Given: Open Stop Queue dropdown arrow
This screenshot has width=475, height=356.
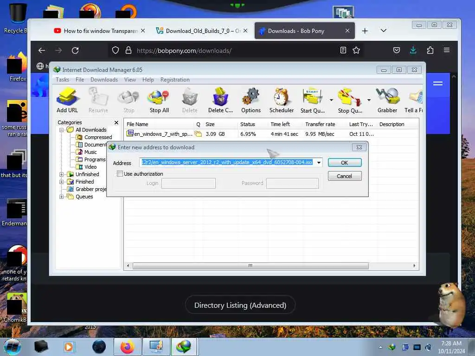Looking at the screenshot, I should point(369,100).
